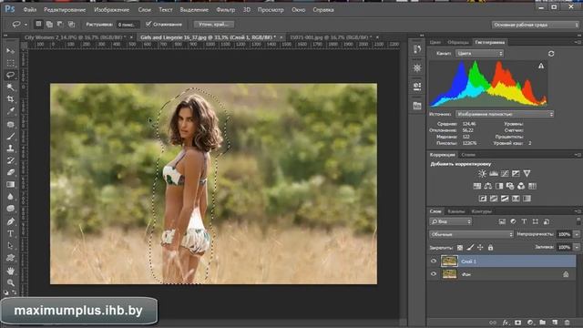
Task: Create a new layer group folder
Action: (x=543, y=323)
